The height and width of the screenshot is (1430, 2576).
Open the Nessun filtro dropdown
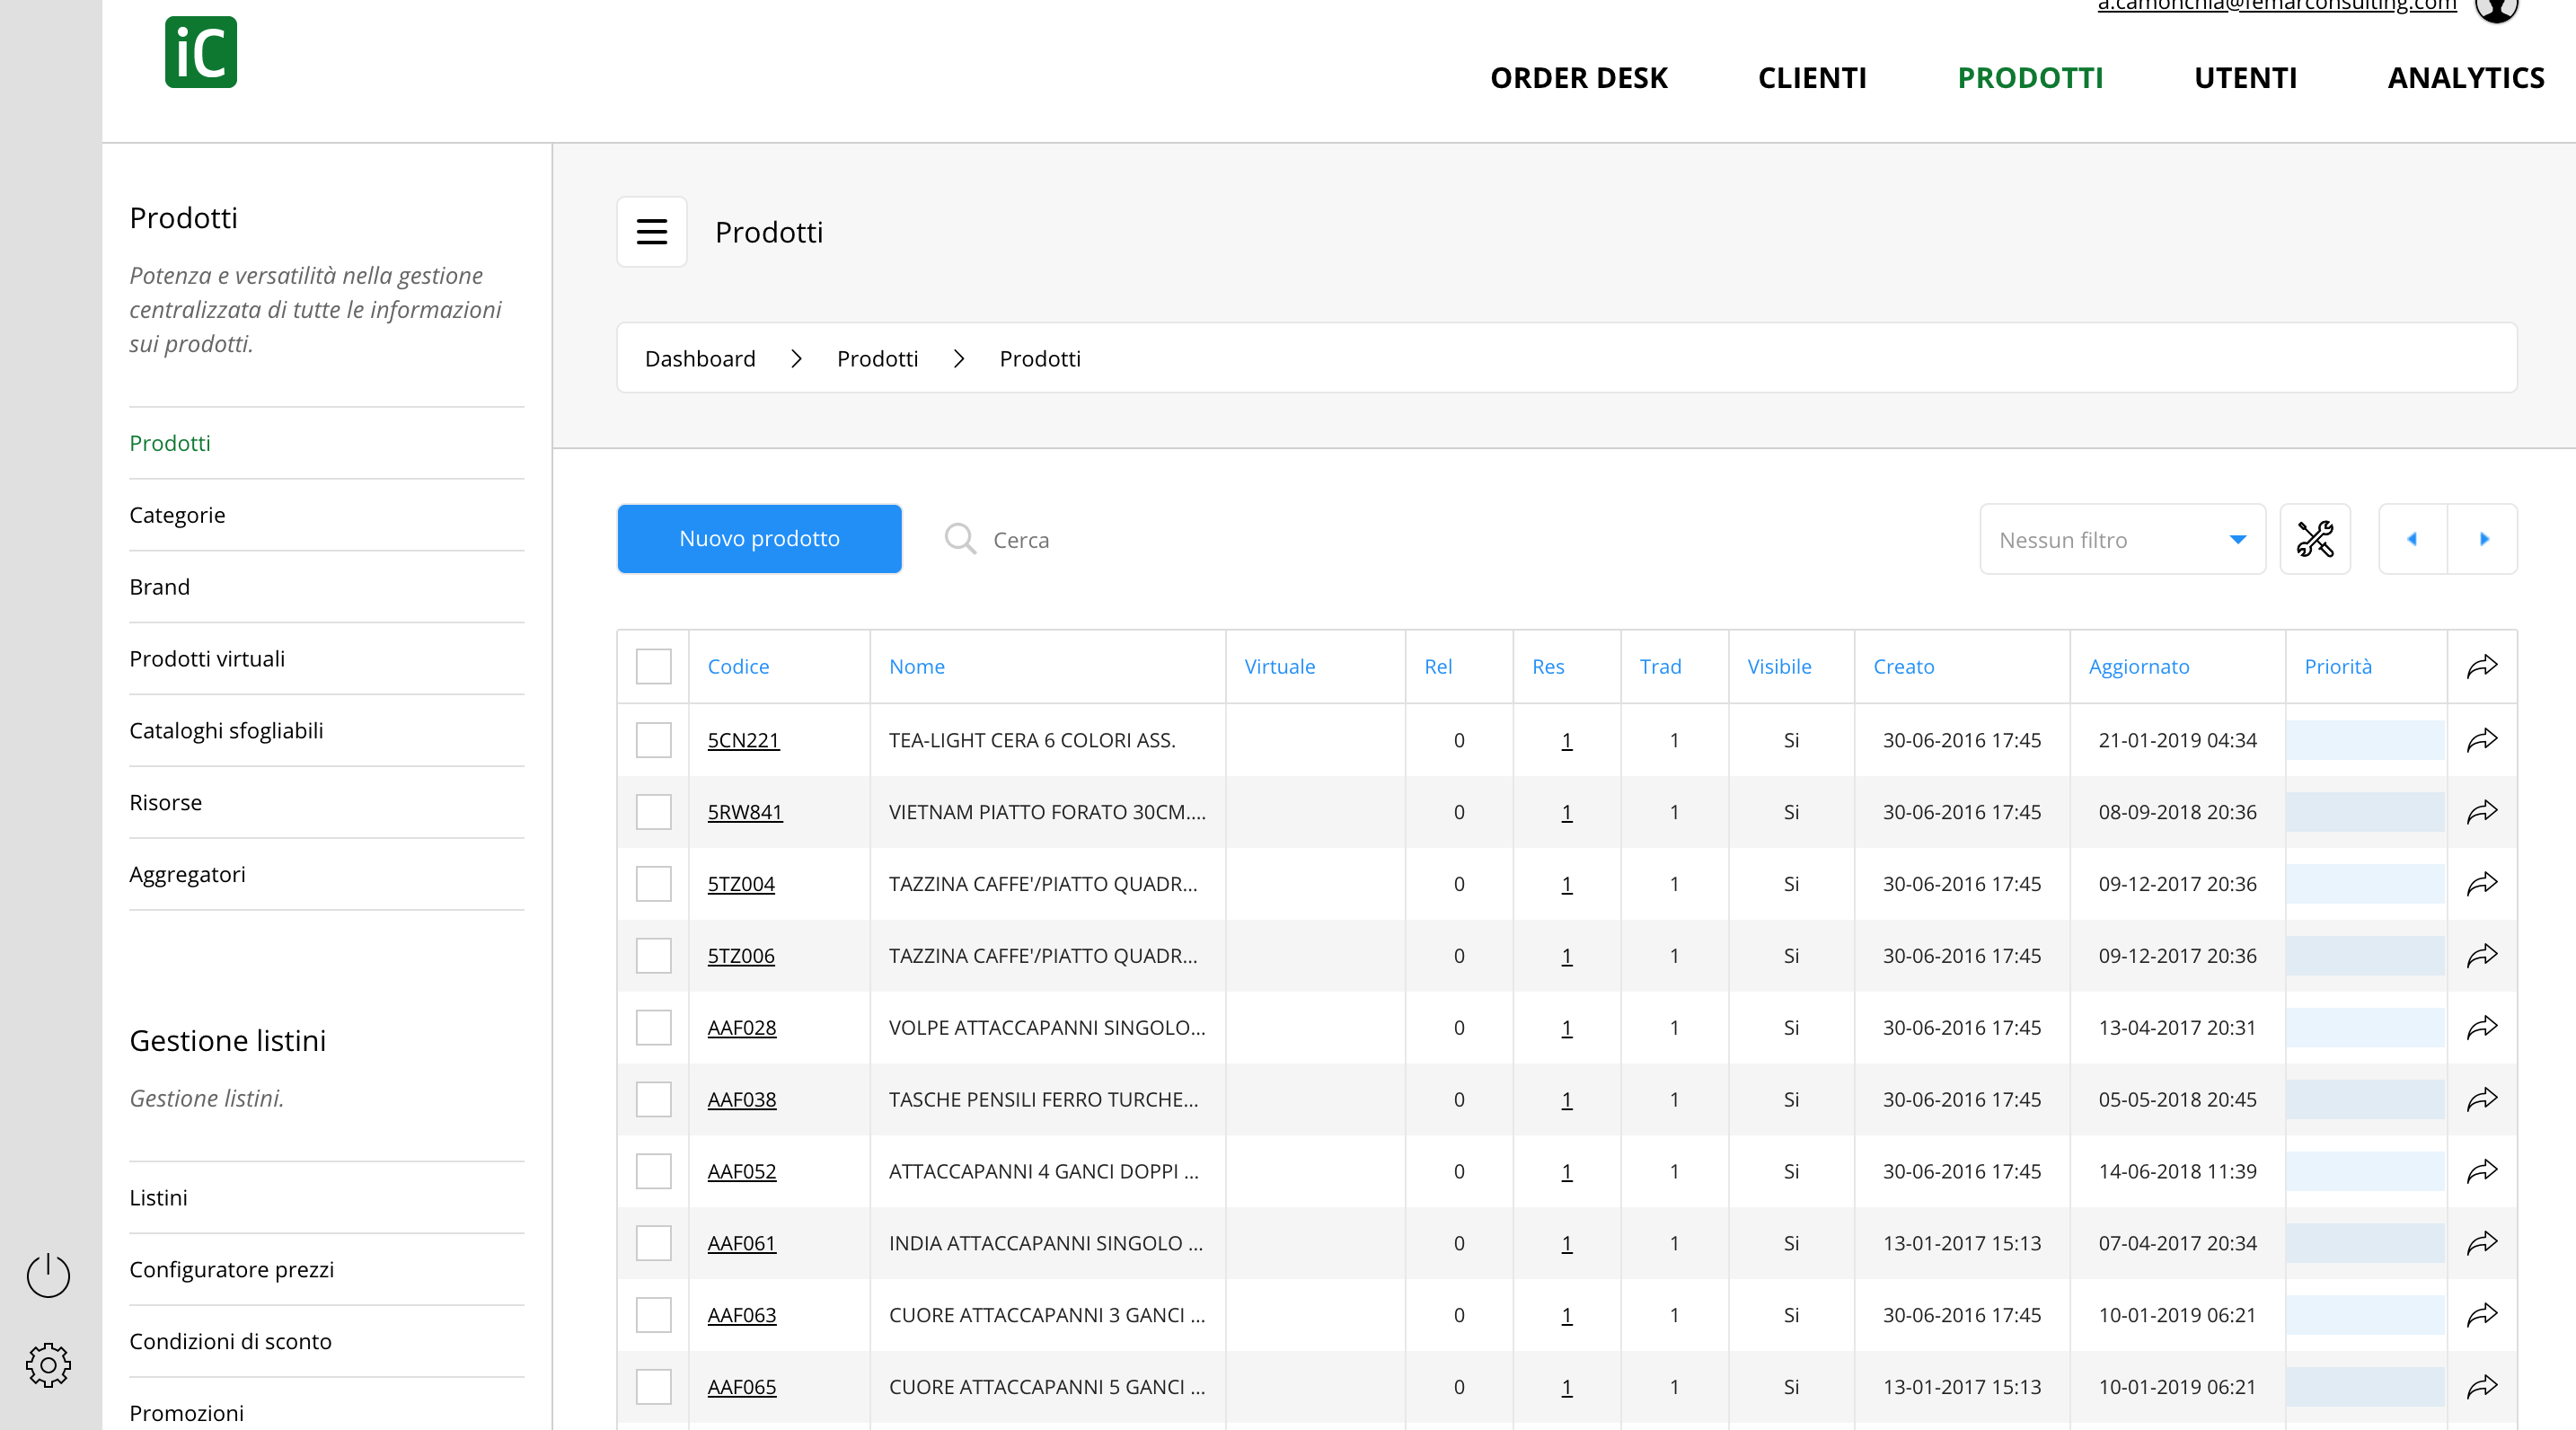click(x=2122, y=539)
